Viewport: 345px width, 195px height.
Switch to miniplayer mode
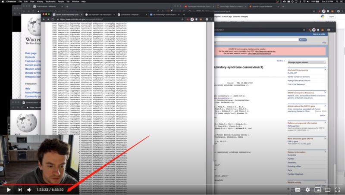317,190
